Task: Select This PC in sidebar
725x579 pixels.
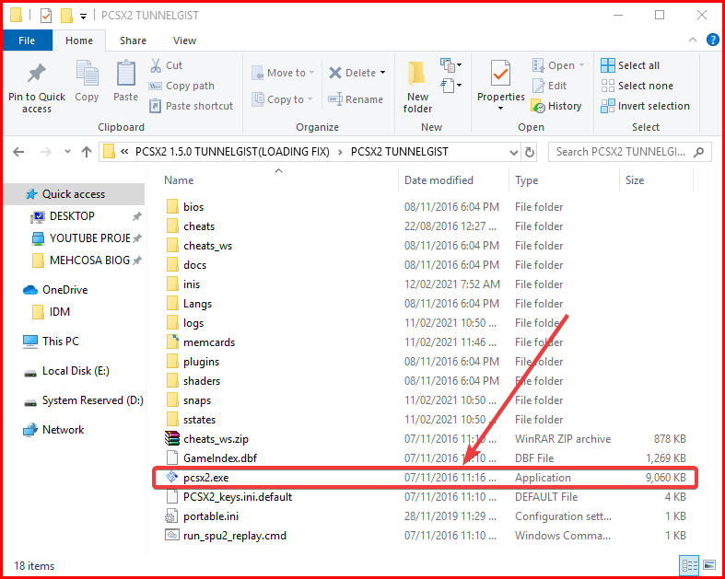Action: point(61,342)
